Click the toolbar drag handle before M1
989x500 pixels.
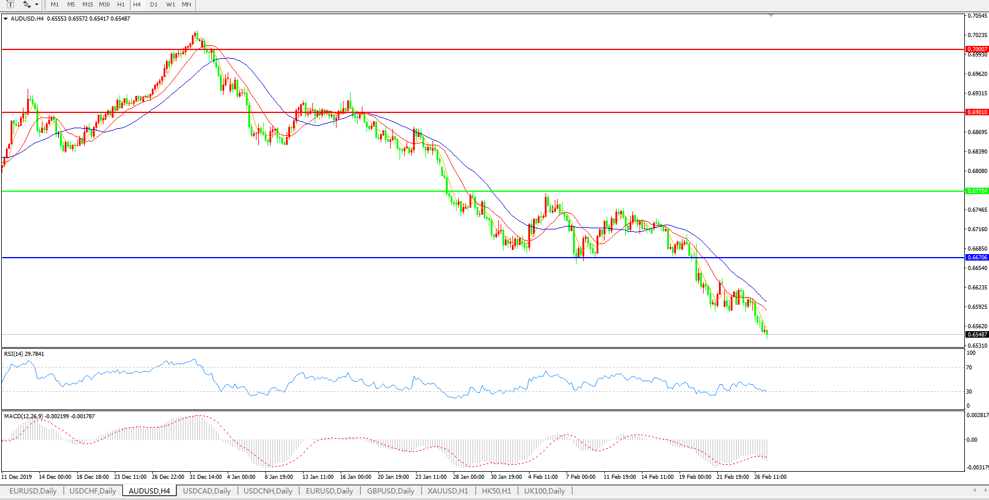point(45,5)
